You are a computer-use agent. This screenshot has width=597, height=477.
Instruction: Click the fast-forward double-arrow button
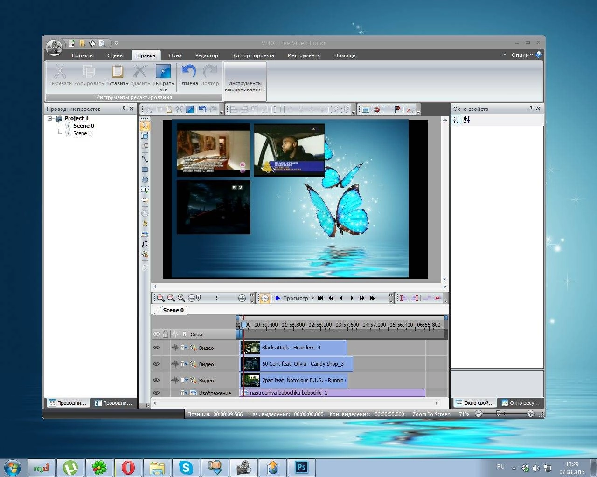362,298
